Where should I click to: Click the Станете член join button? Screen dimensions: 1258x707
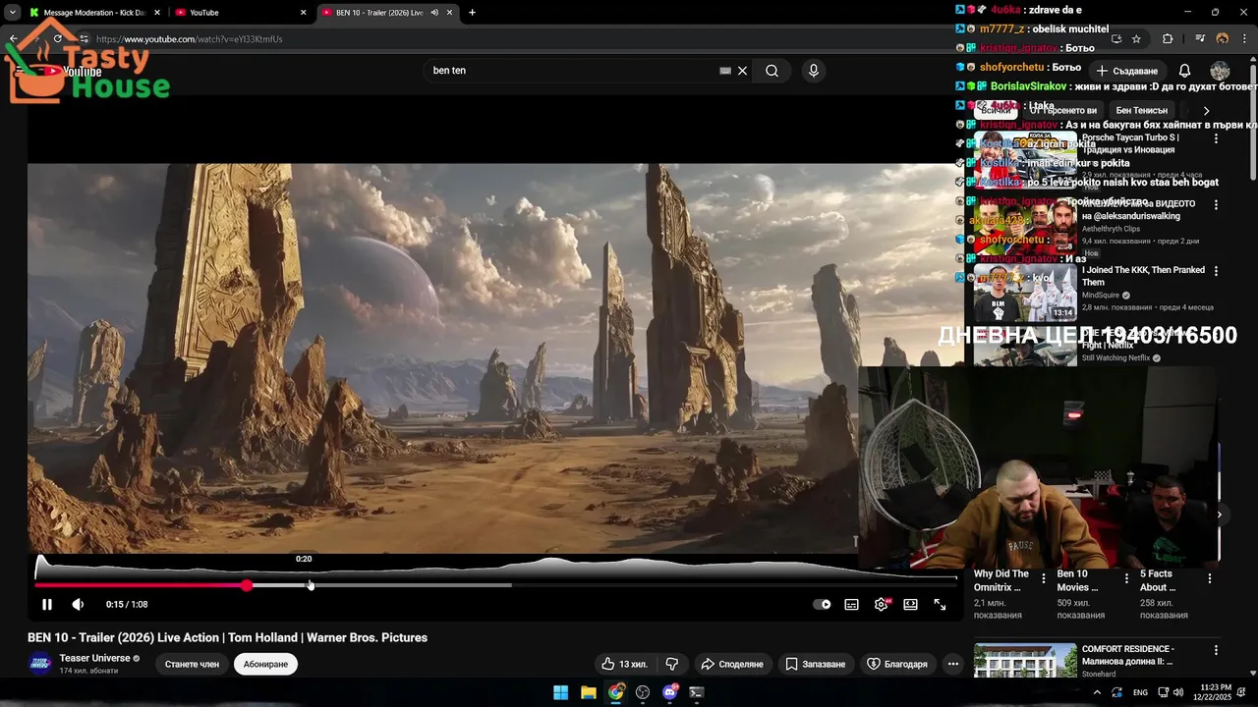click(x=192, y=664)
